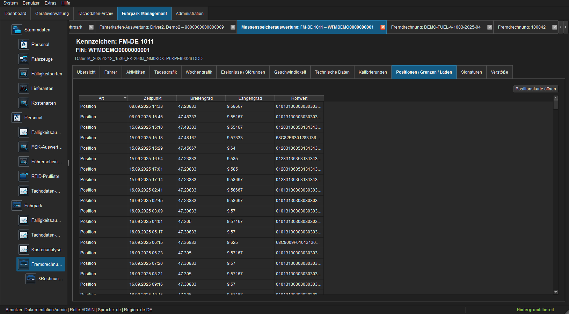Select the RFID-Prüfliste icon
The image size is (569, 314).
[x=23, y=177]
